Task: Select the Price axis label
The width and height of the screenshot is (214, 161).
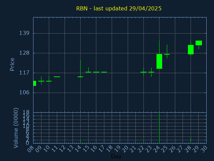Action: coord(12,64)
